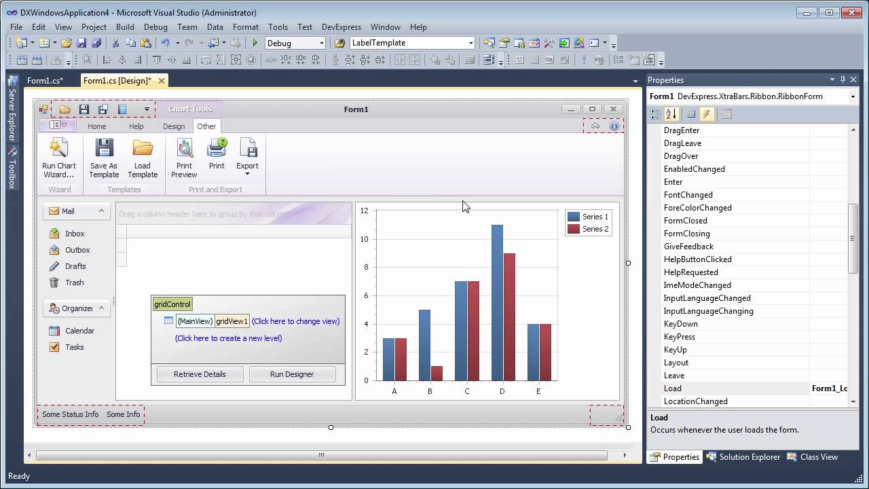Image resolution: width=869 pixels, height=489 pixels.
Task: Collapse the Organizer navigation group
Action: tap(101, 308)
